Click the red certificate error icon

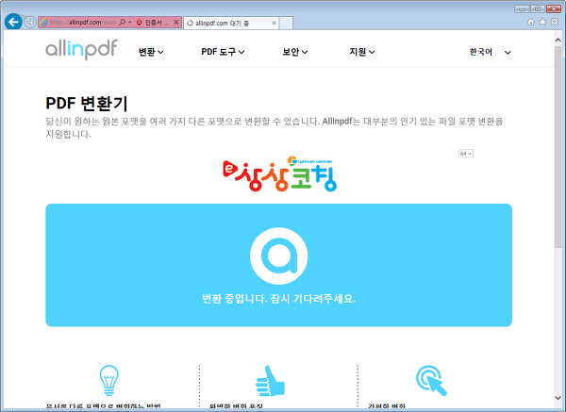[139, 23]
